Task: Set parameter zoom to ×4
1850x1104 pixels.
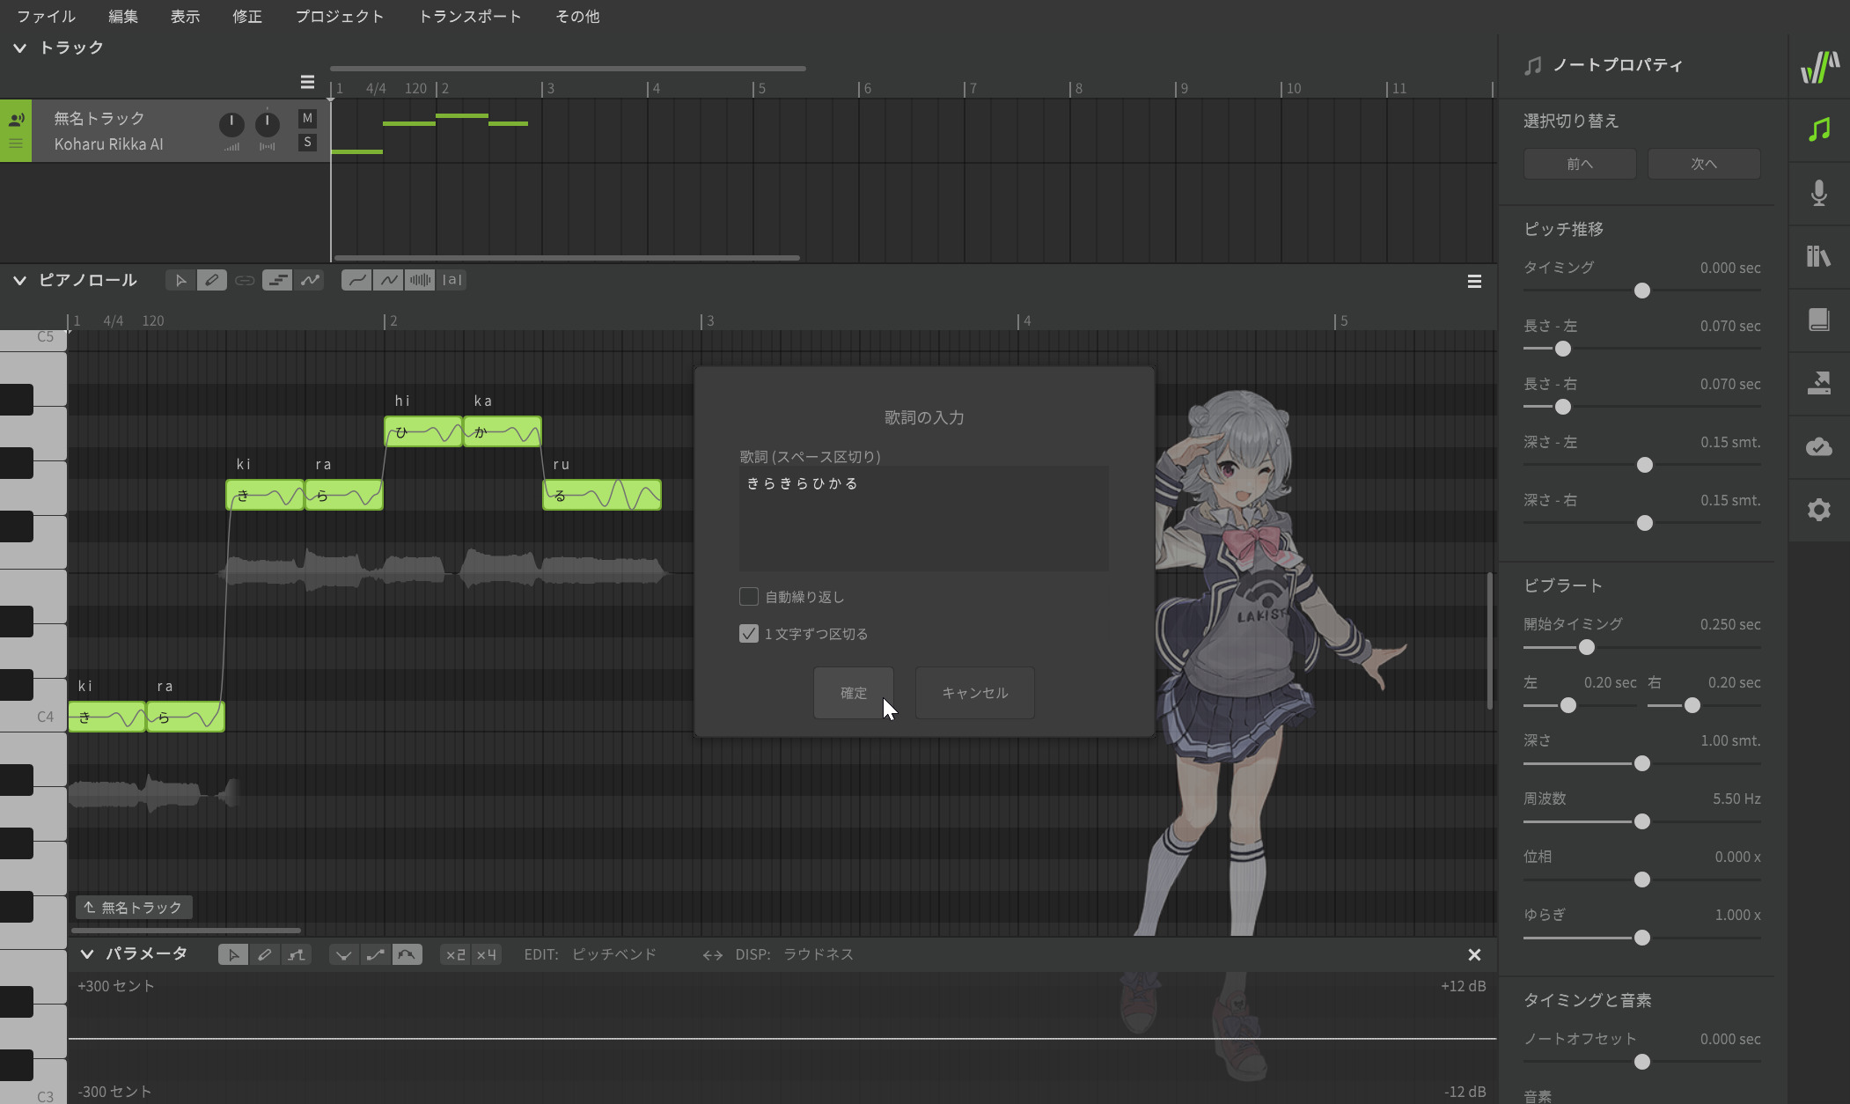Action: point(486,955)
